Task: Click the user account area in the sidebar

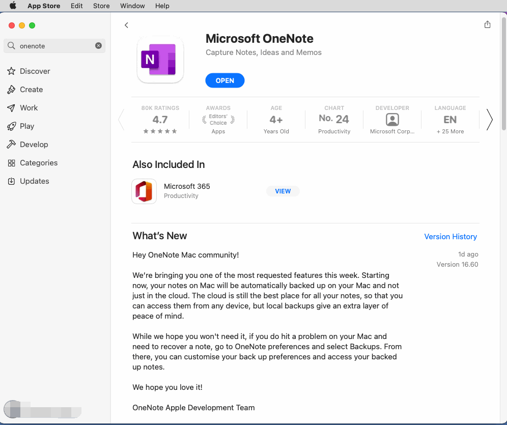Action: tap(43, 409)
